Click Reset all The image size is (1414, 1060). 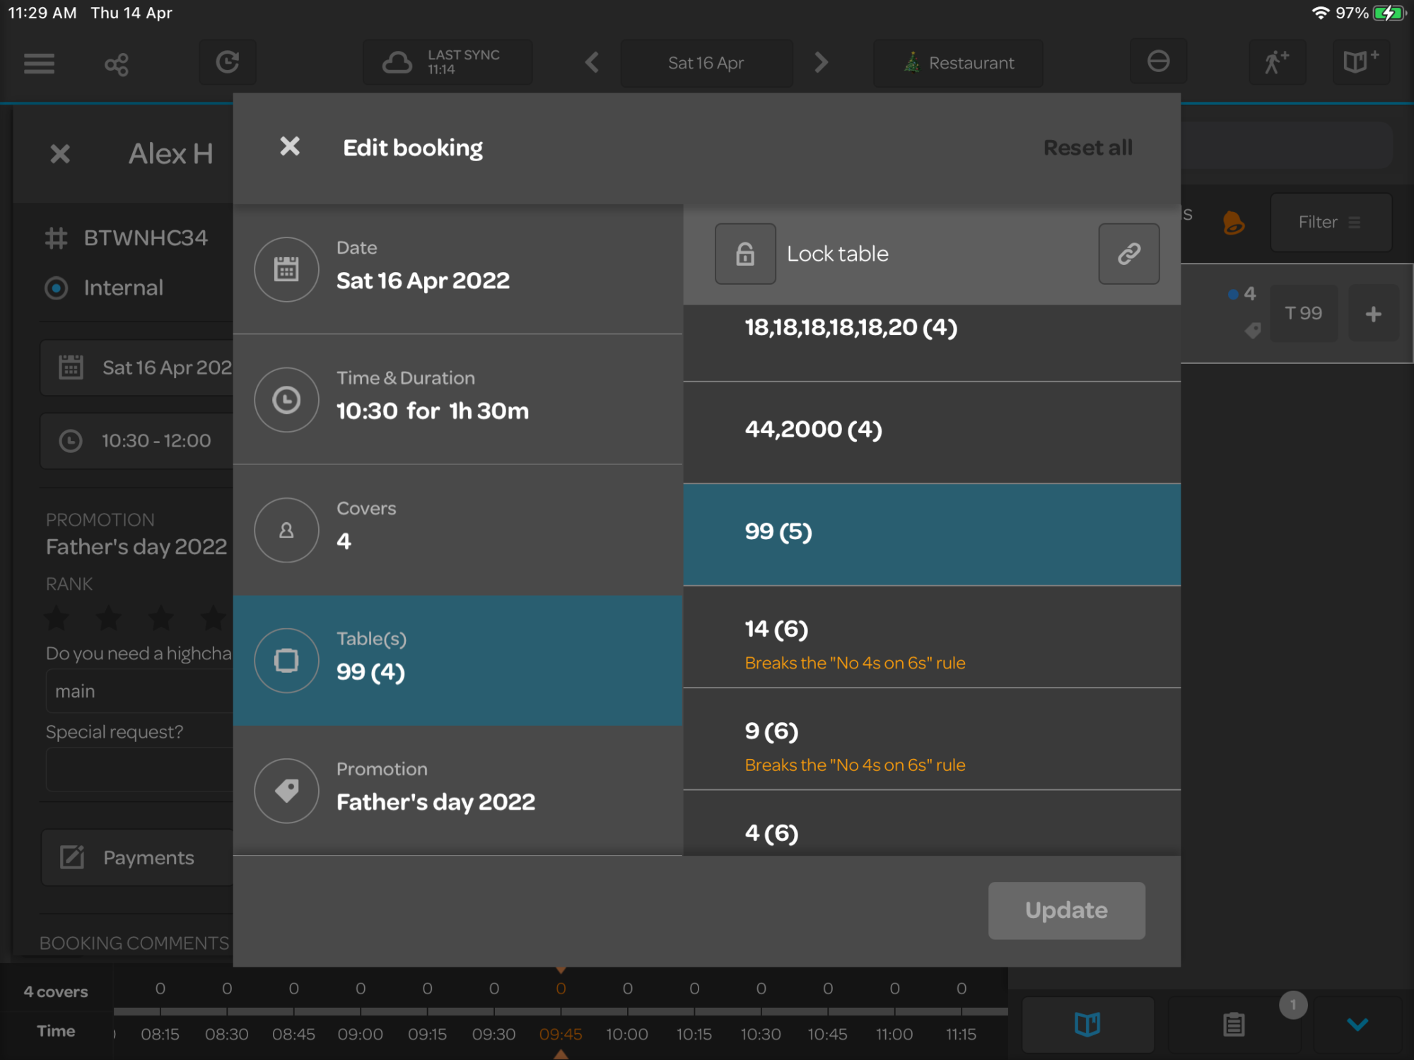[1087, 148]
